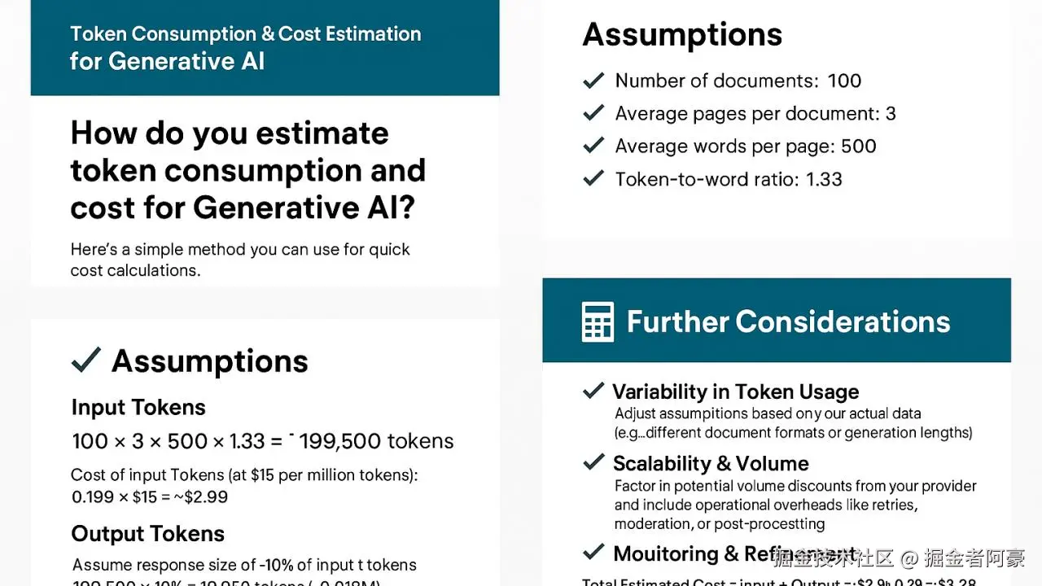
Task: Click the large checkmark beside the lower-left Assumptions heading
Action: (x=86, y=360)
